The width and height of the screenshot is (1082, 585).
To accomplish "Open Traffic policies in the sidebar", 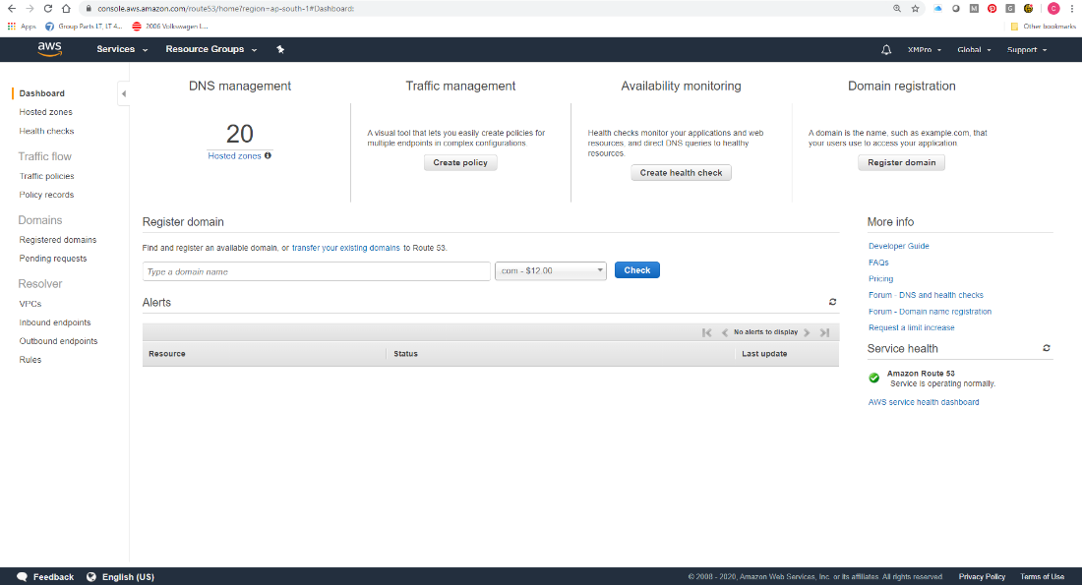I will click(x=46, y=176).
